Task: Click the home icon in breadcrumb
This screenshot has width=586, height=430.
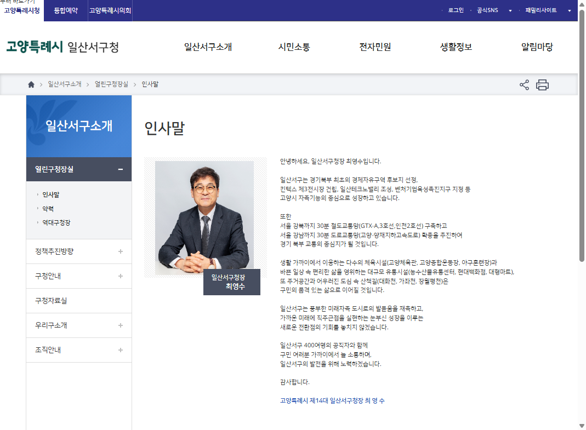Action: [31, 84]
